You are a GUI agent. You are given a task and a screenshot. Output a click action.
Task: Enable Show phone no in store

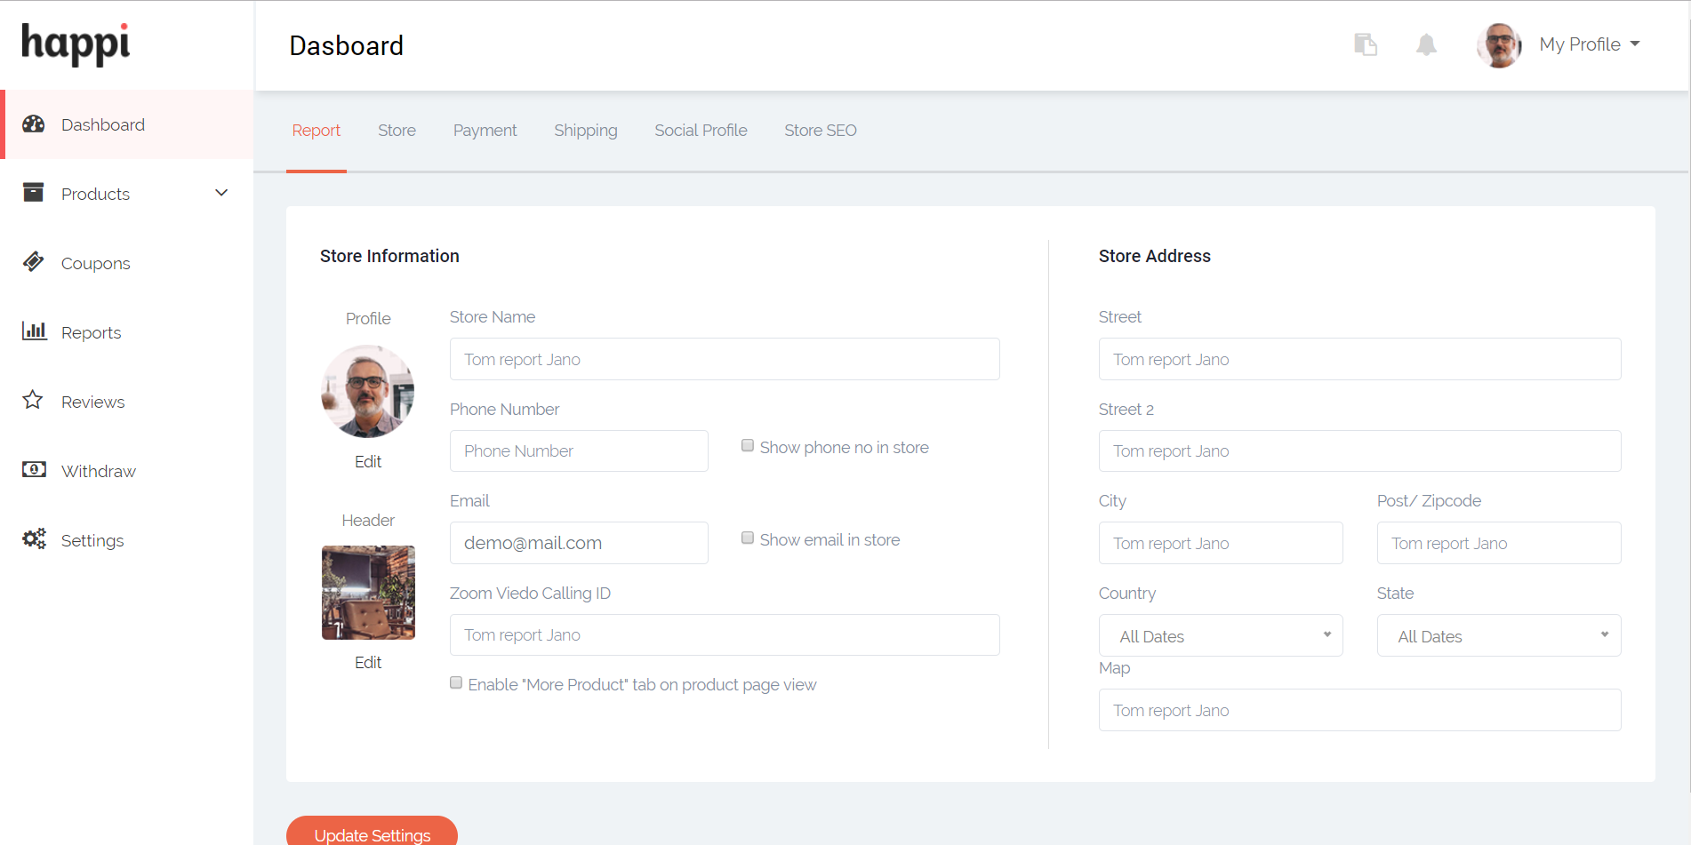pos(748,446)
